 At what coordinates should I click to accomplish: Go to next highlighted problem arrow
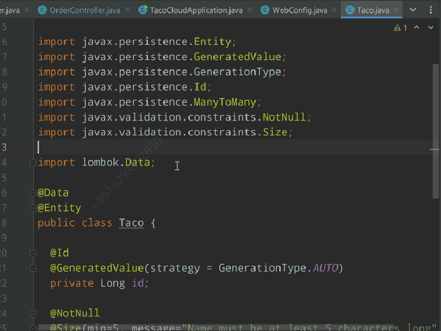430,28
